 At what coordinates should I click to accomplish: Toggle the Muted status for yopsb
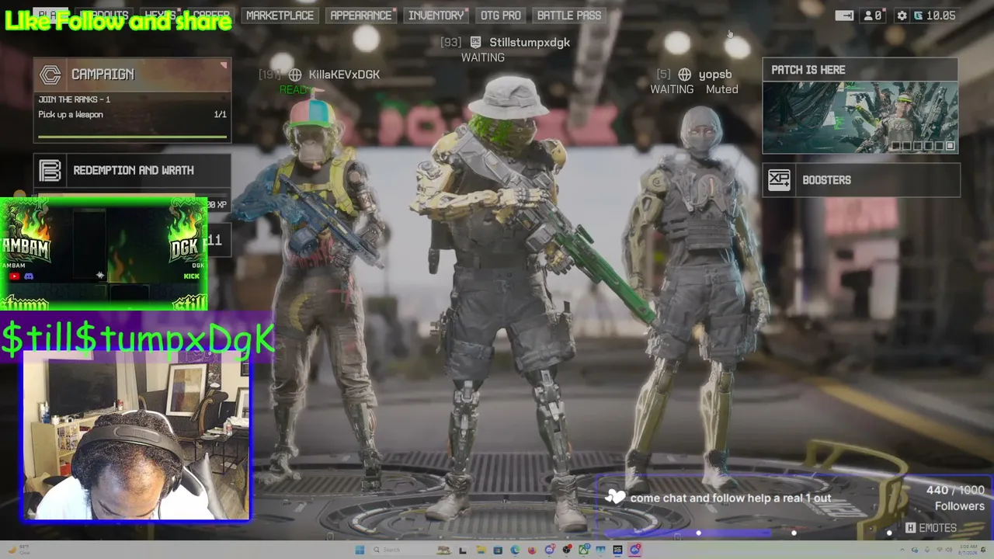(x=722, y=89)
